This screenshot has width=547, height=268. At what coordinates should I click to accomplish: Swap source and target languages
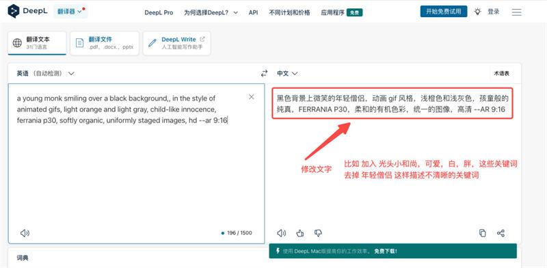[265, 73]
